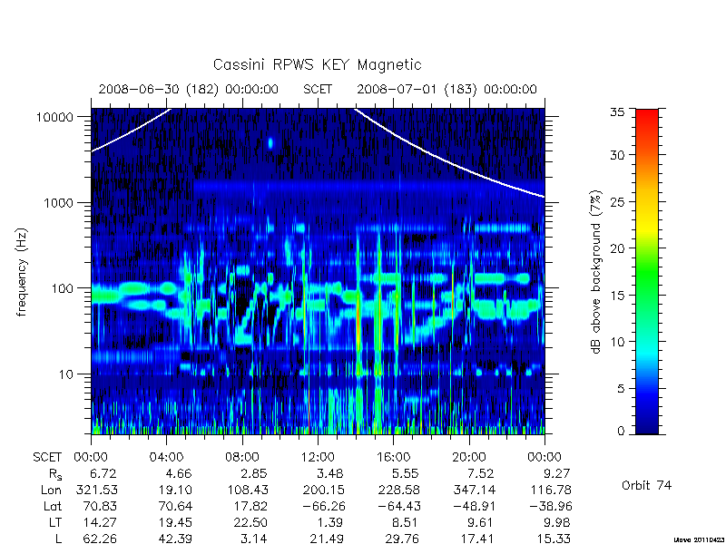
Task: Click the 'L' row header
Action: [x=59, y=539]
